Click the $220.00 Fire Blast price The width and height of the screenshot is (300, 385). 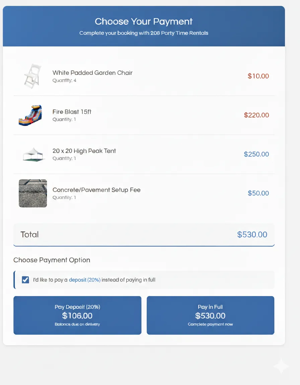pos(256,115)
